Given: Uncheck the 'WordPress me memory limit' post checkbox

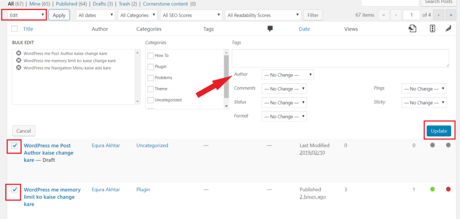Looking at the screenshot, I should point(14,190).
